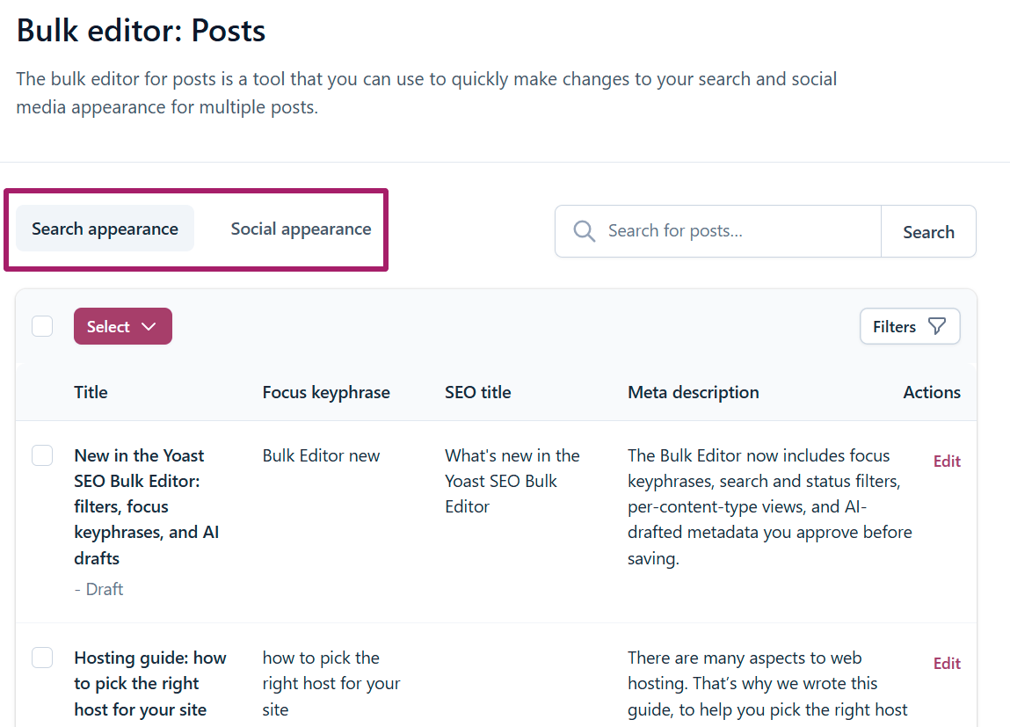Click Edit for the Hosting guide post
This screenshot has height=727, width=1010.
pos(947,663)
